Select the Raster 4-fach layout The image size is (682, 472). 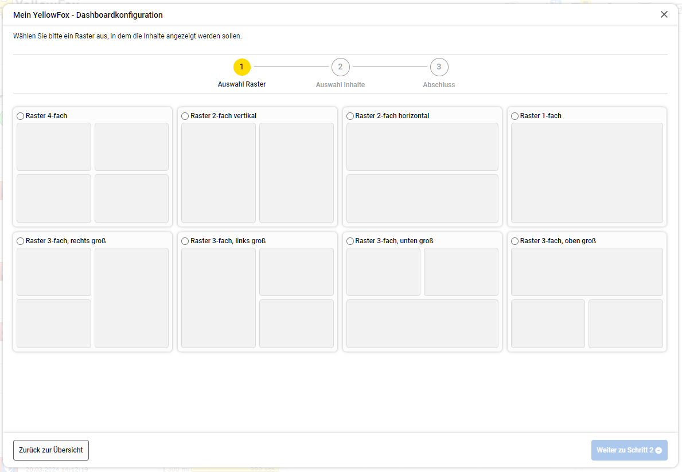click(21, 116)
